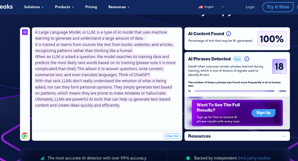Image resolution: width=298 pixels, height=161 pixels.
Task: Click the phrase frequency slider bar
Action: (x=235, y=91)
